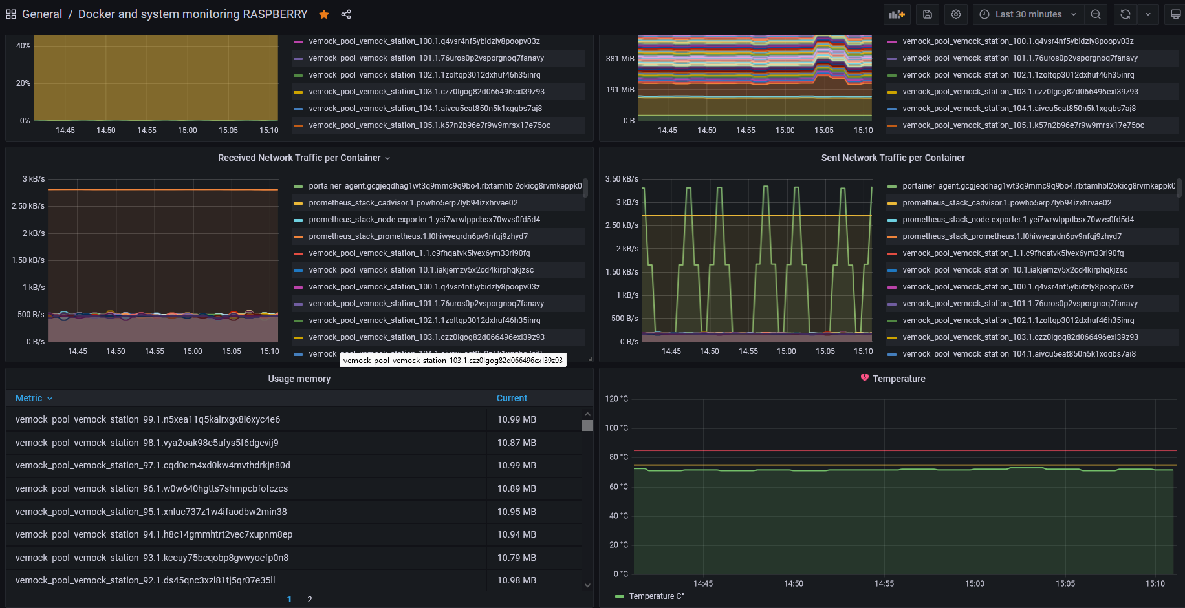Viewport: 1185px width, 608px height.
Task: Click vemock_station_101.1 in Received legend
Action: pos(426,304)
